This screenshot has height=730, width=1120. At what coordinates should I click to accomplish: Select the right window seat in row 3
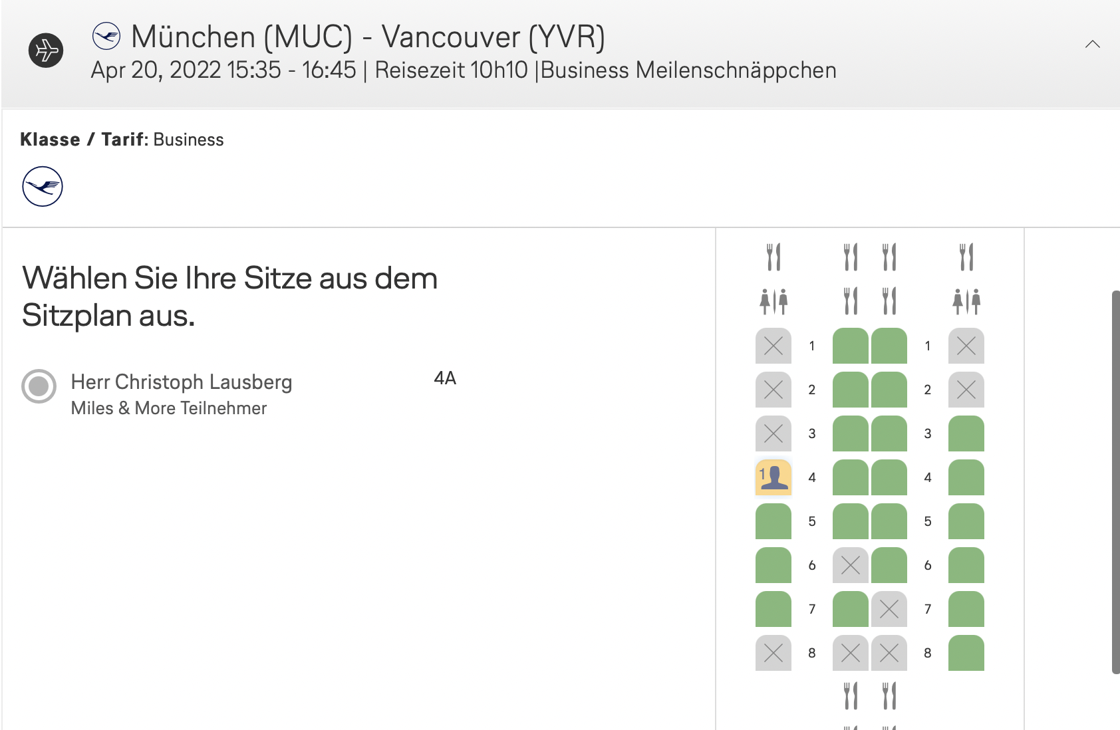[966, 433]
